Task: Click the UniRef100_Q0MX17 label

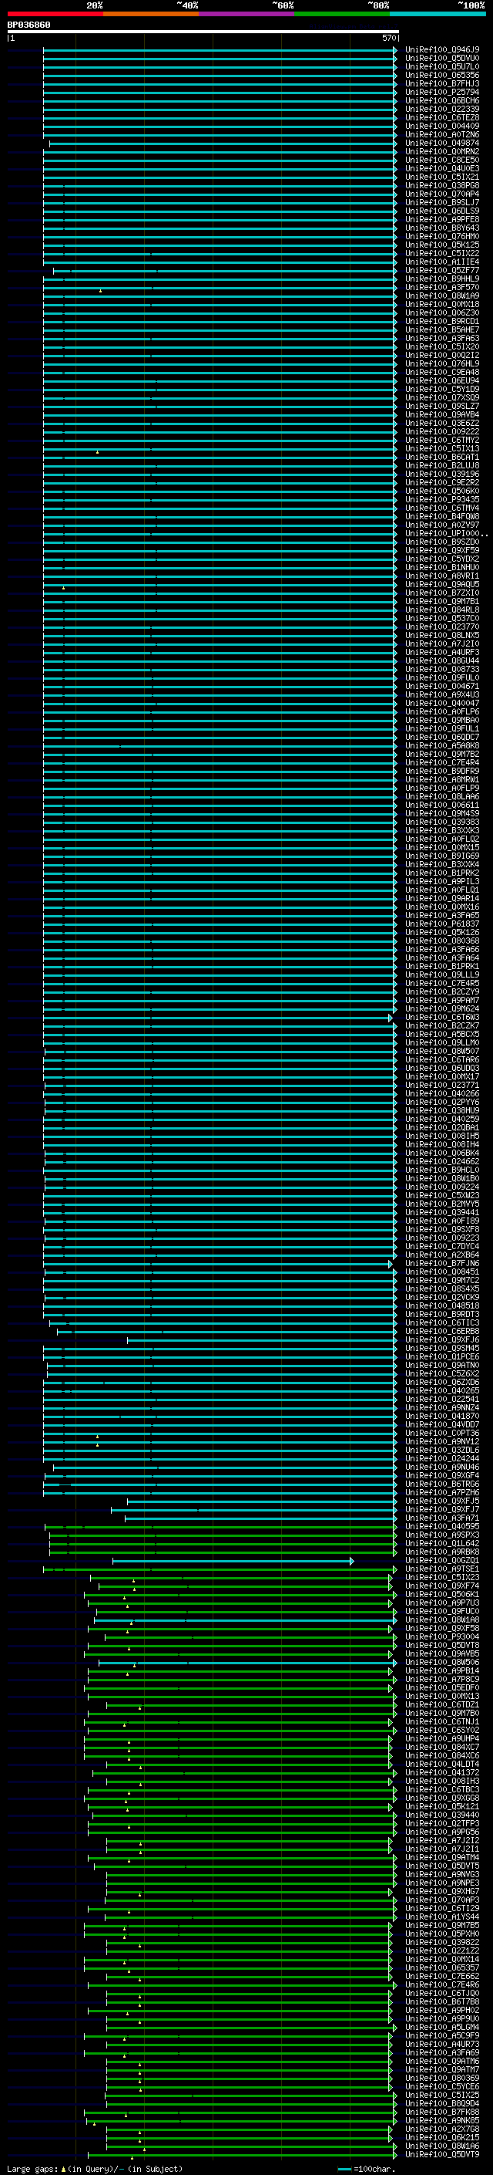Action: pos(442,1077)
